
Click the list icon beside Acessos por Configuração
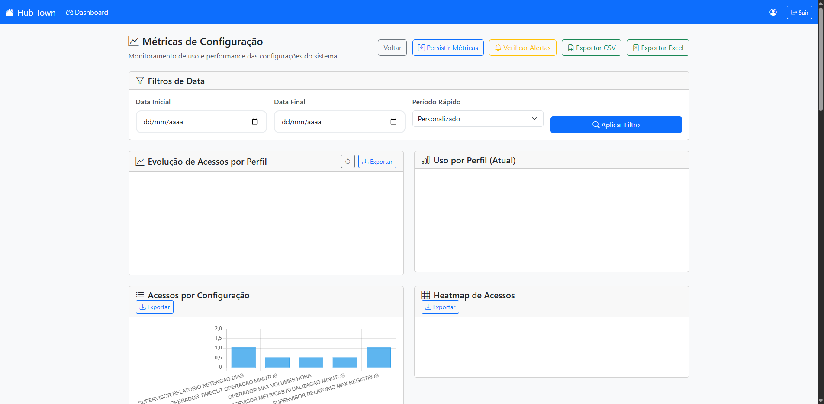140,295
